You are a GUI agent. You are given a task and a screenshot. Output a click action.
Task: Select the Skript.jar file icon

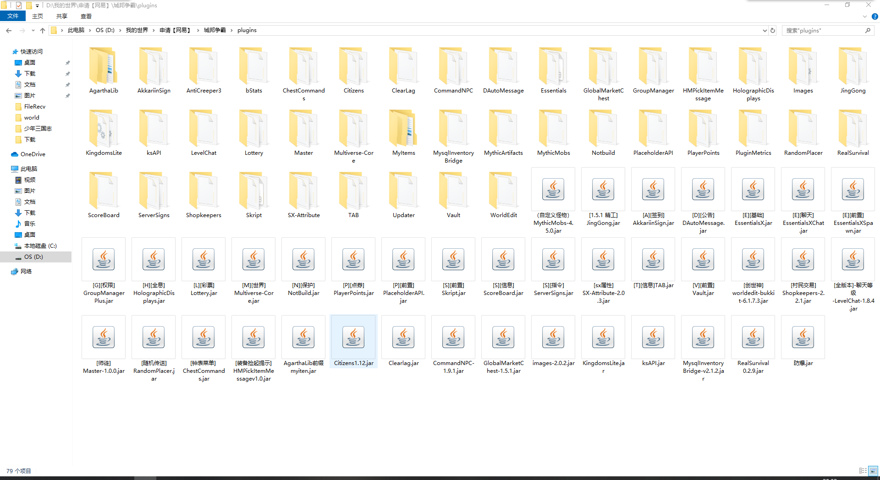tap(453, 259)
